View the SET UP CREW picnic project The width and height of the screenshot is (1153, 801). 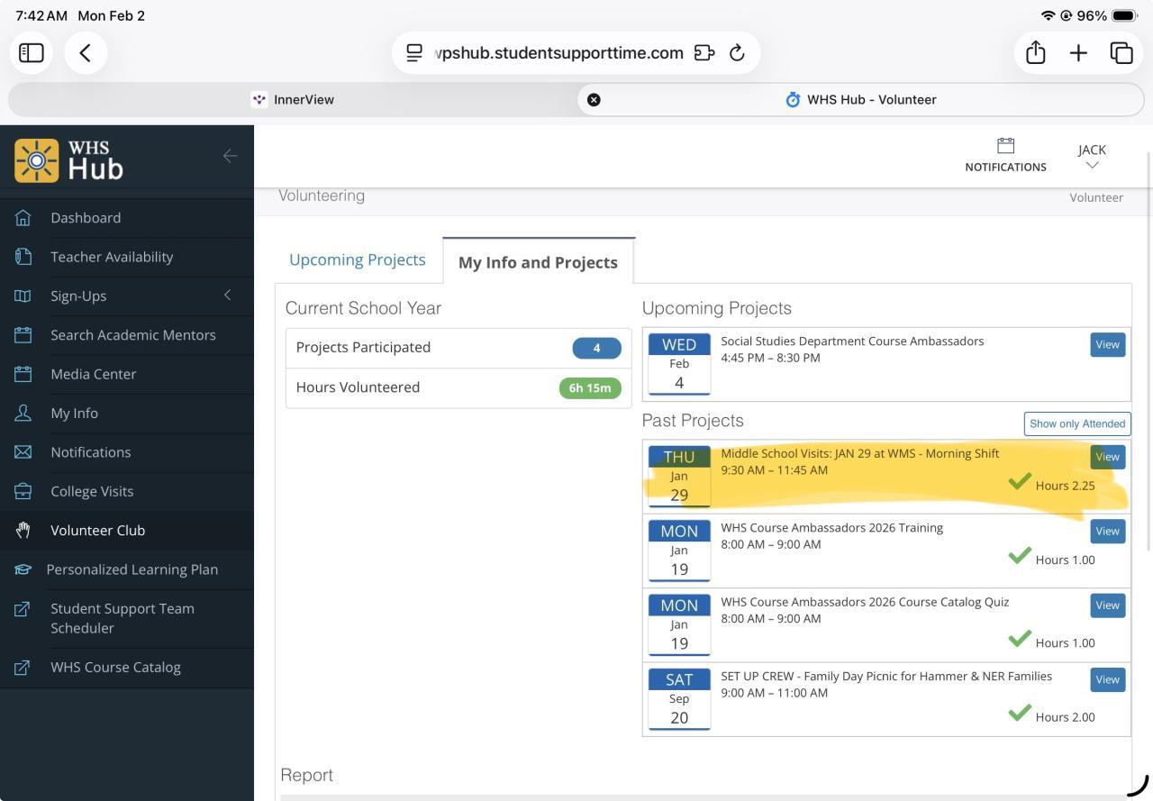tap(1107, 680)
